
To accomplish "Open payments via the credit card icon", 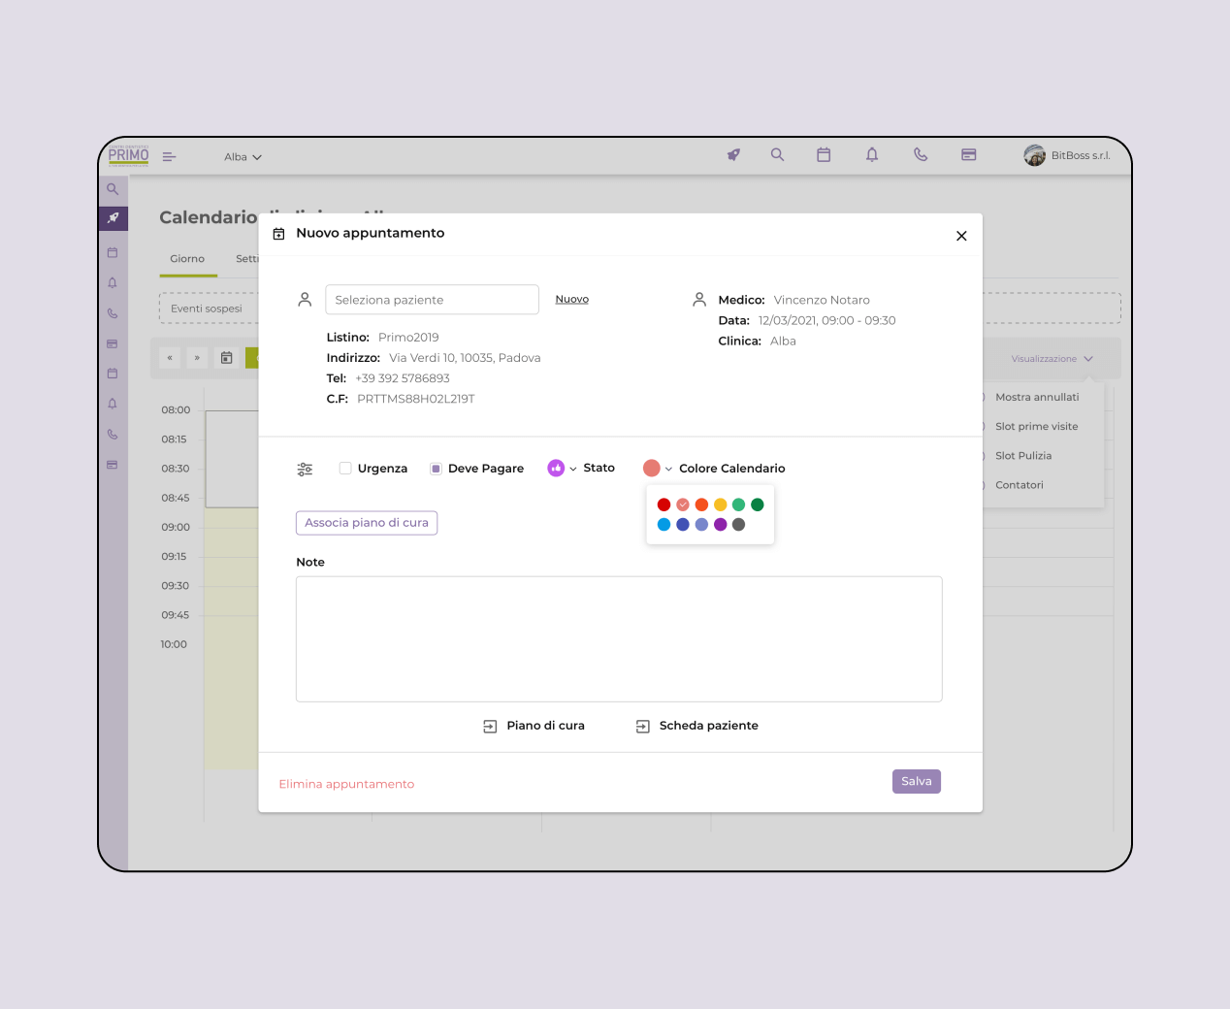I will tap(969, 155).
